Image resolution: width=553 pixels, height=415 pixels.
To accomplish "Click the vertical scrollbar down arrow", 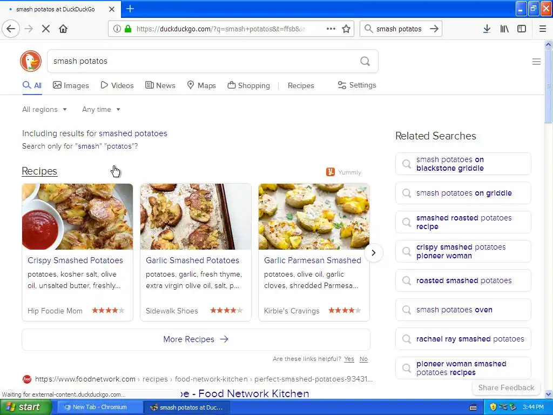I will 549,394.
